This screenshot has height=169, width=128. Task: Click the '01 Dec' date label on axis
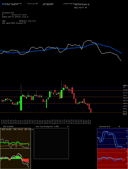click(83, 122)
